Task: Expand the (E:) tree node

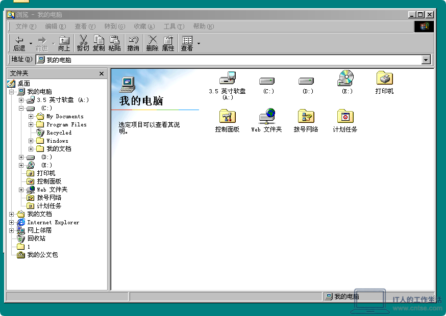Action: pos(21,165)
